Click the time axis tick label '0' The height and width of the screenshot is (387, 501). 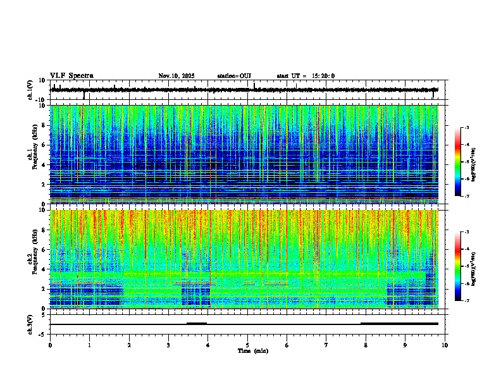tap(50, 345)
